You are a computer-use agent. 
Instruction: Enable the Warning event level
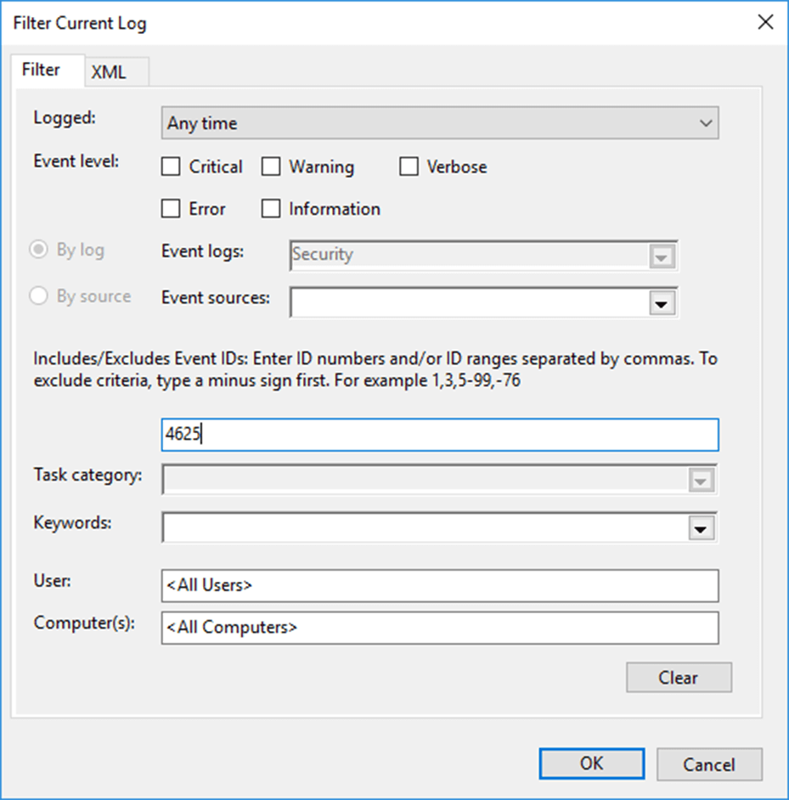[x=272, y=166]
